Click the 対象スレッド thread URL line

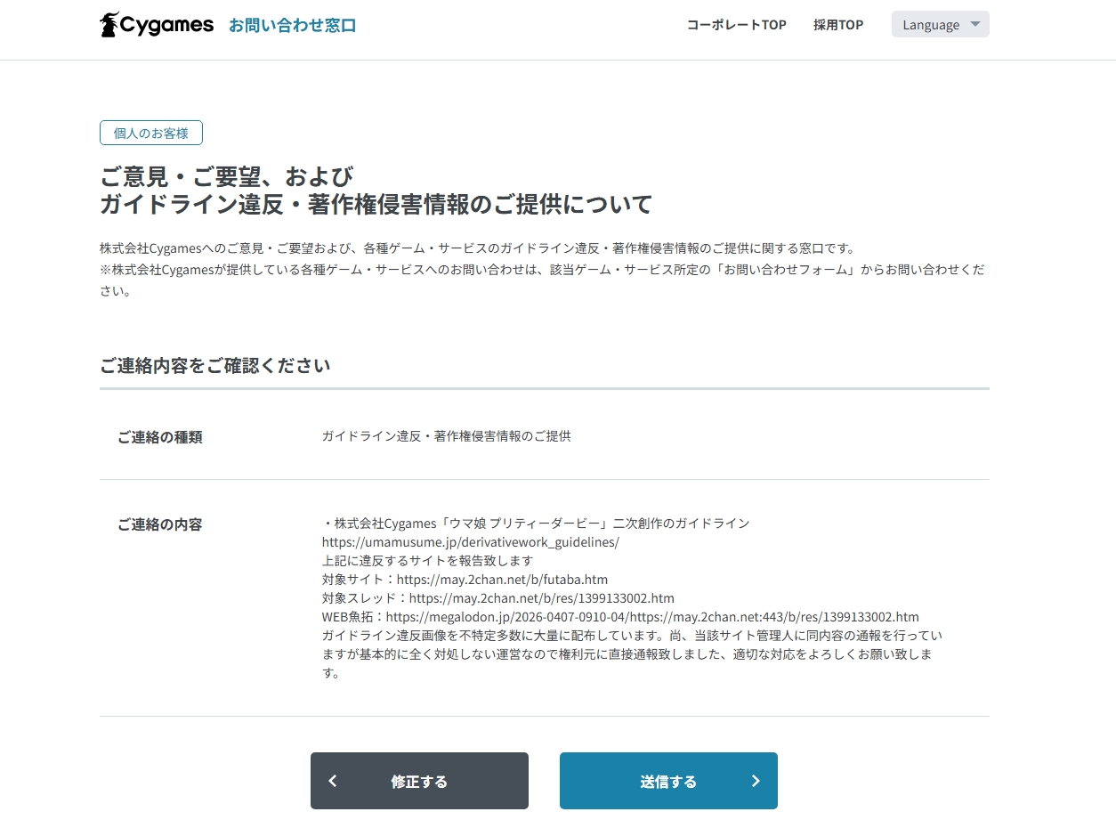(x=497, y=597)
